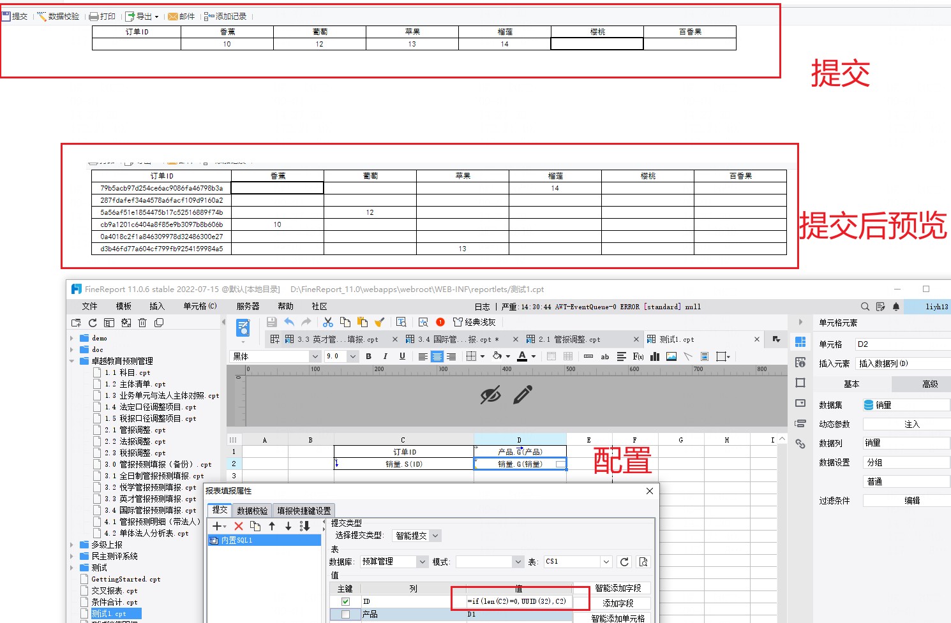Click the new folder icon in file panel
The height and width of the screenshot is (623, 951).
76,323
